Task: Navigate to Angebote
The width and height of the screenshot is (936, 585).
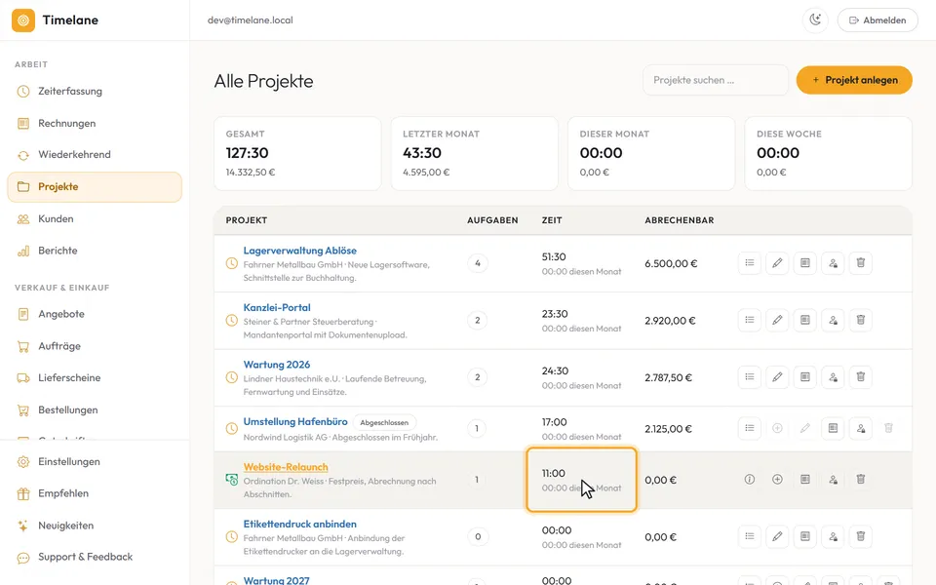Action: coord(95,314)
